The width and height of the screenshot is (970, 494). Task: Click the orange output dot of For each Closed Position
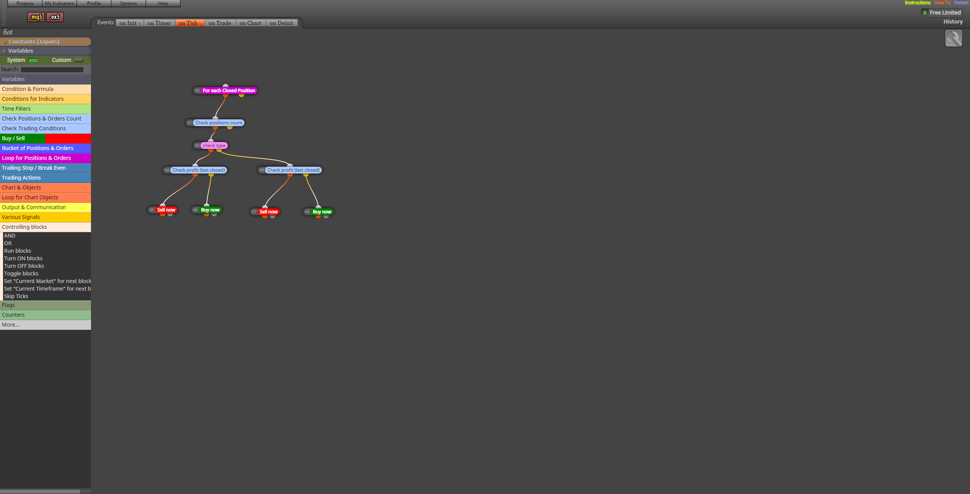click(226, 95)
